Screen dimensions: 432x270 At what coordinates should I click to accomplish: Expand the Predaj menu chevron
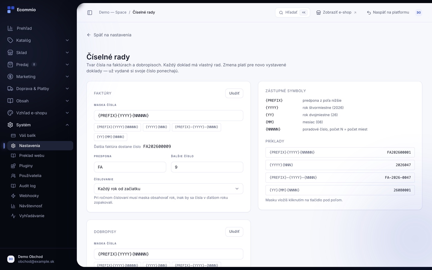point(67,64)
